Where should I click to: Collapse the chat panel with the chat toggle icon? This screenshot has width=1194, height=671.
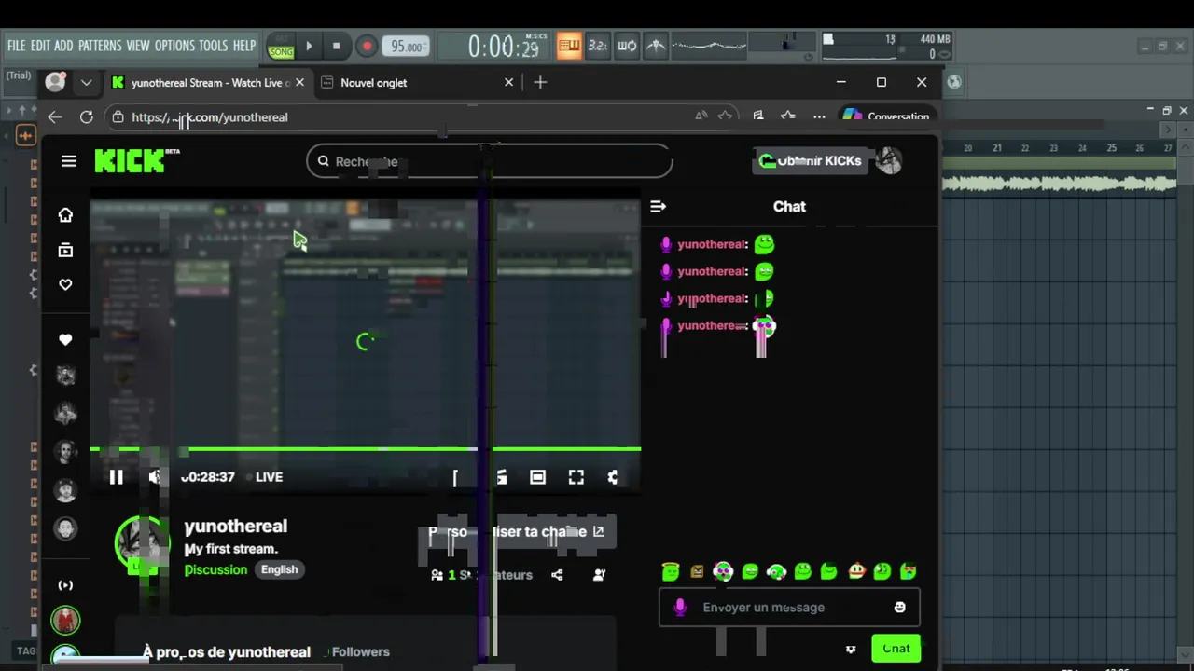658,206
